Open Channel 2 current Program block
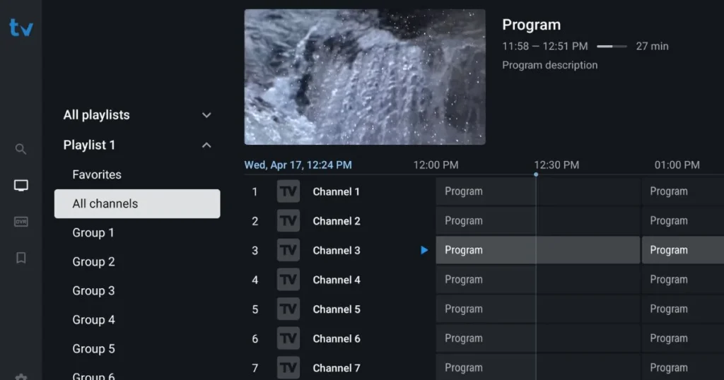Image resolution: width=724 pixels, height=380 pixels. tap(538, 221)
